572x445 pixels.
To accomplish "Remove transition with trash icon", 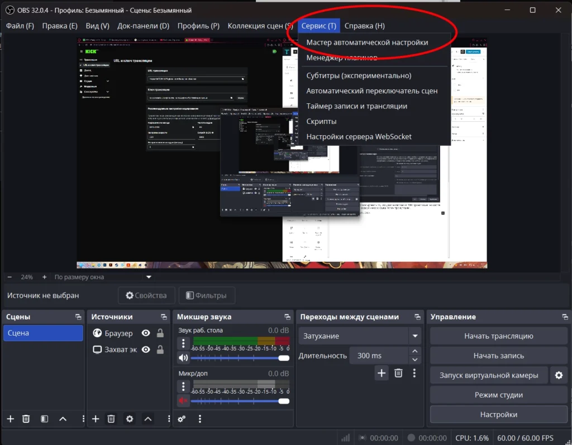I will click(398, 373).
